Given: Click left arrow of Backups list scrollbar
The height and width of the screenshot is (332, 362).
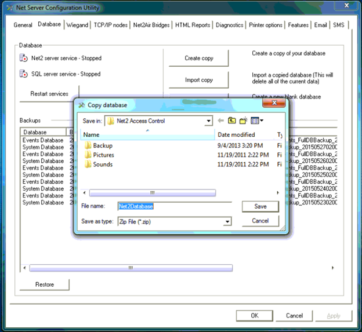Looking at the screenshot, I should pos(24,268).
